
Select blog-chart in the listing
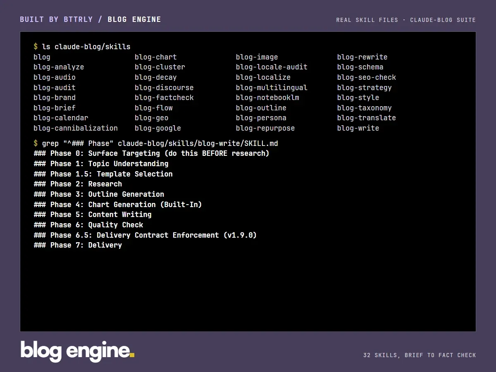(x=156, y=57)
